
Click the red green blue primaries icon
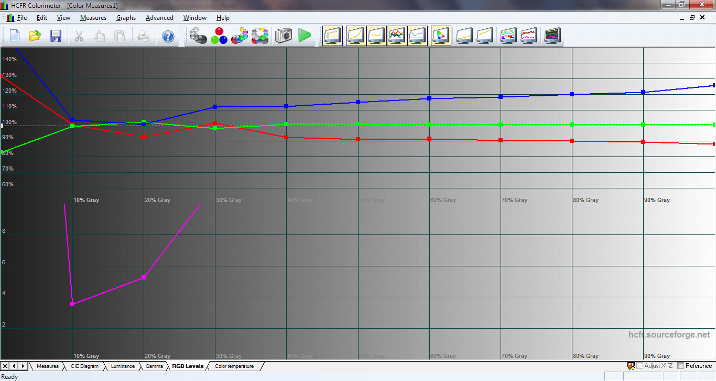click(x=219, y=36)
